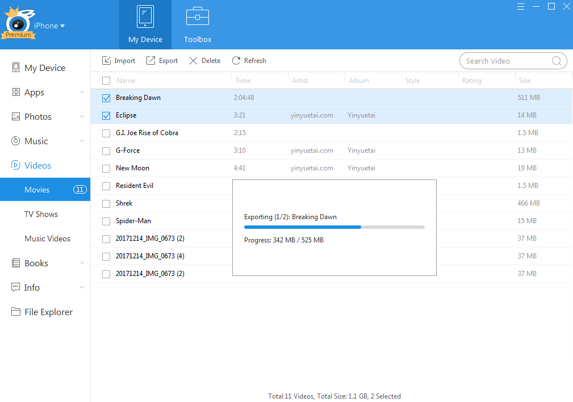The height and width of the screenshot is (402, 573).
Task: Click the Delete button label
Action: pyautogui.click(x=211, y=61)
